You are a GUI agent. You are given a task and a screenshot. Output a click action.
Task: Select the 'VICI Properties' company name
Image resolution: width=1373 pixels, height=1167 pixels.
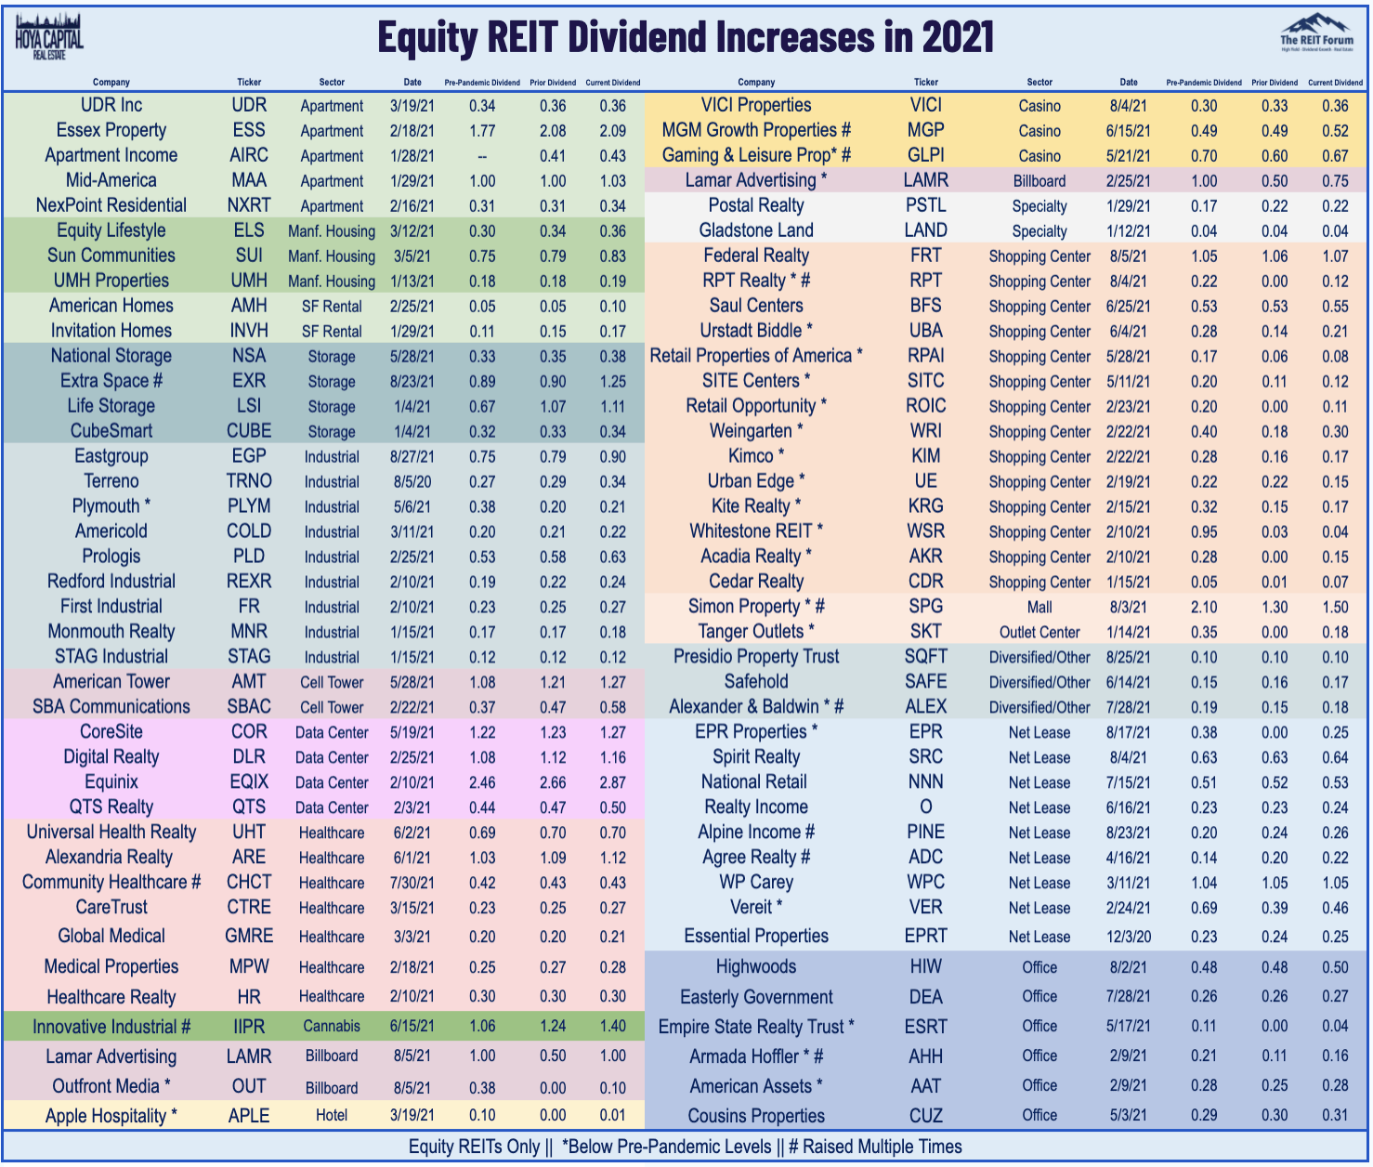point(756,105)
